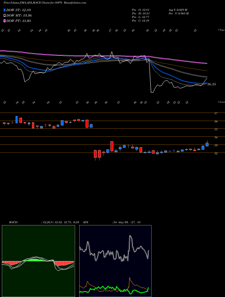Click the 'Pre O: 12.81' value
225x297 pixels.
141,10
